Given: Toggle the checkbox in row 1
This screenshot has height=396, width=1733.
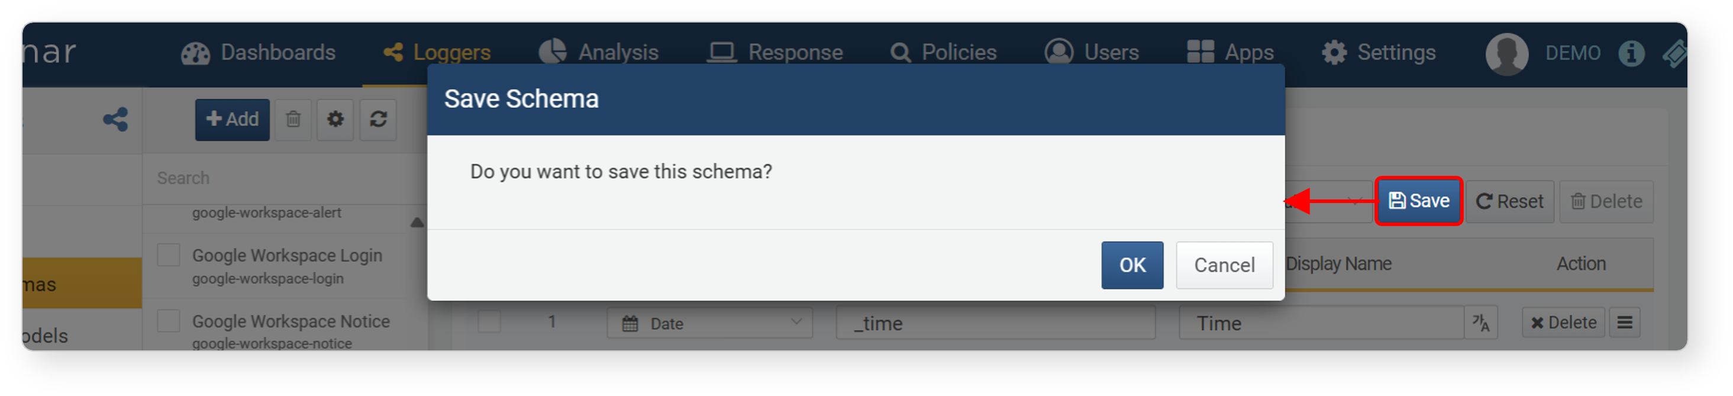Looking at the screenshot, I should coord(489,322).
